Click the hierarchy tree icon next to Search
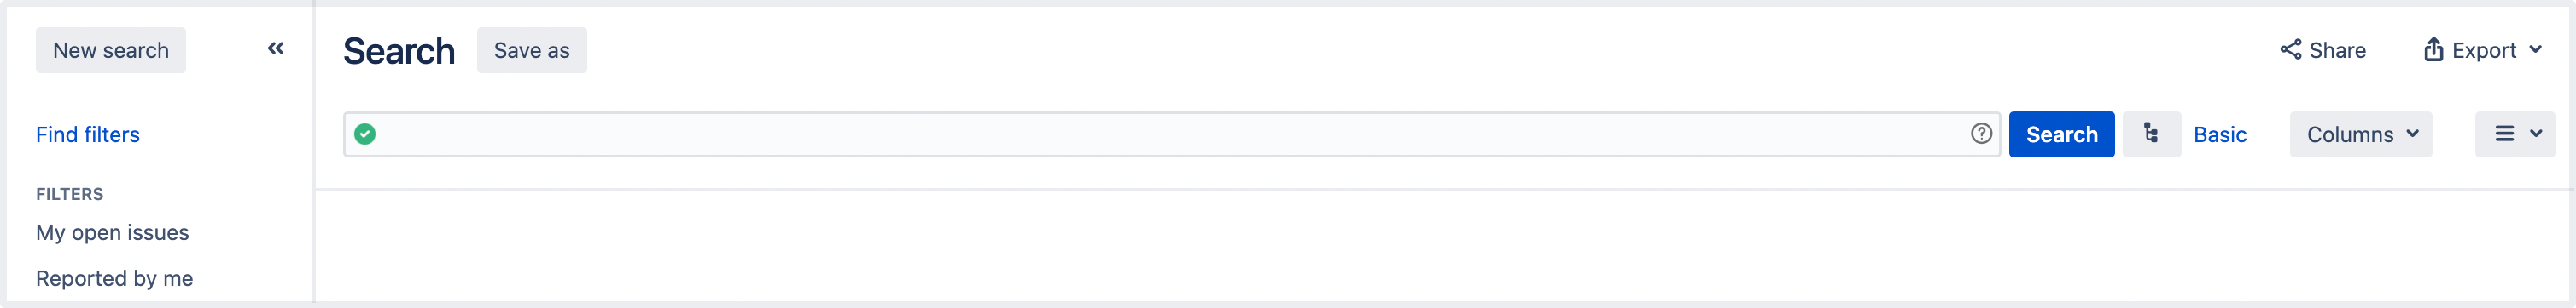This screenshot has height=308, width=2576. [2151, 134]
